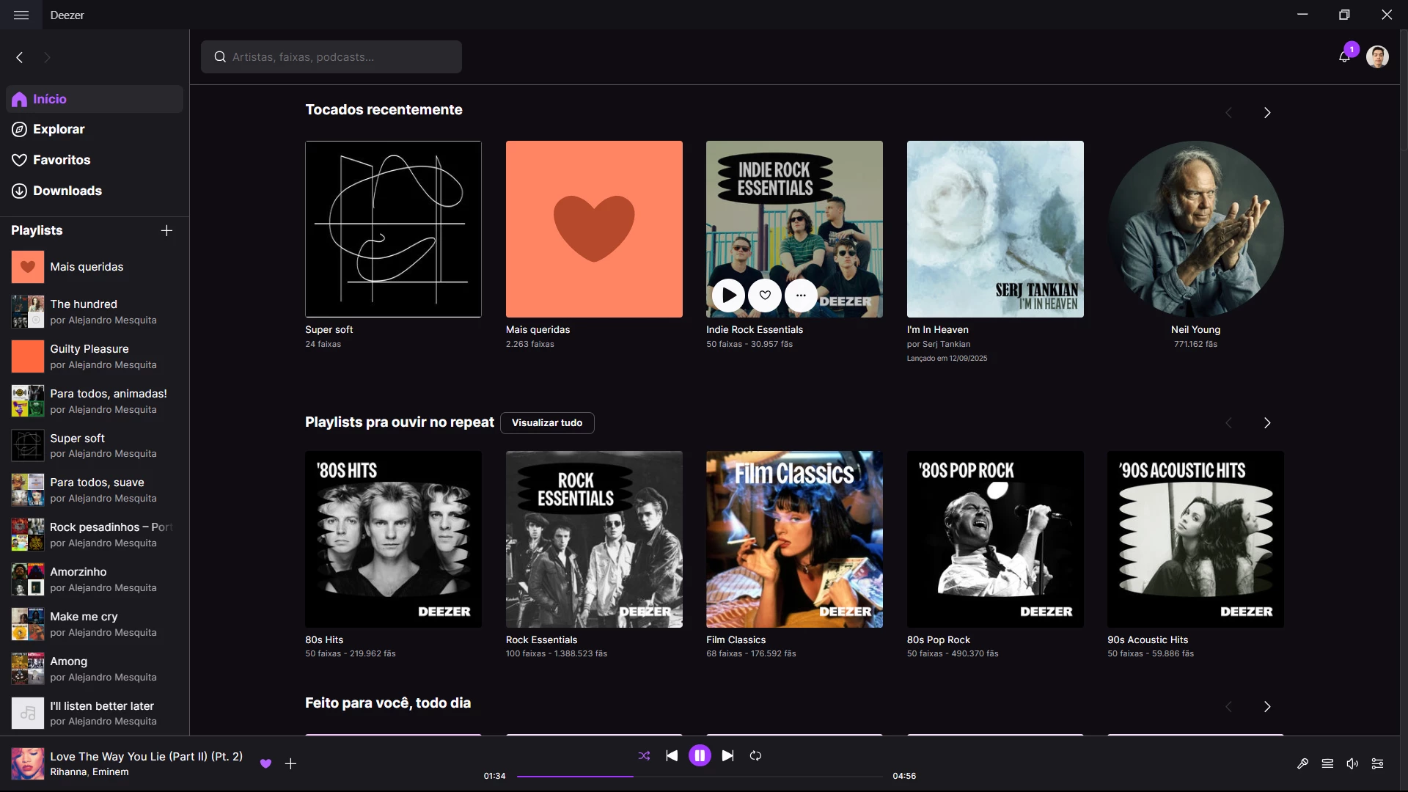Unfavorite the current song heart

265,763
